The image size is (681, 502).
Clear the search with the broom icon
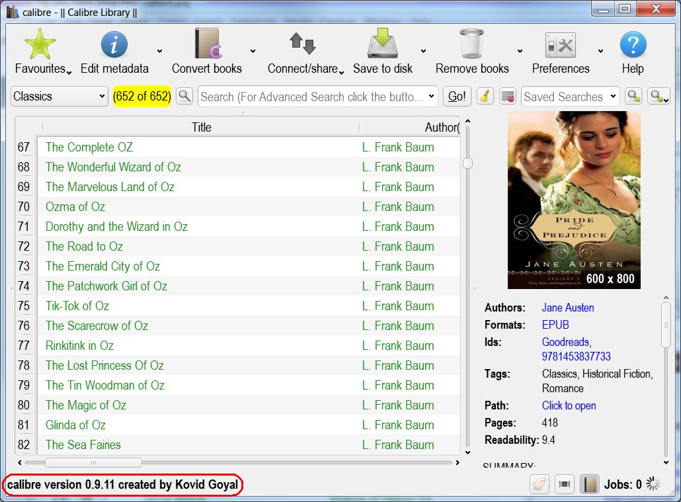pos(485,96)
